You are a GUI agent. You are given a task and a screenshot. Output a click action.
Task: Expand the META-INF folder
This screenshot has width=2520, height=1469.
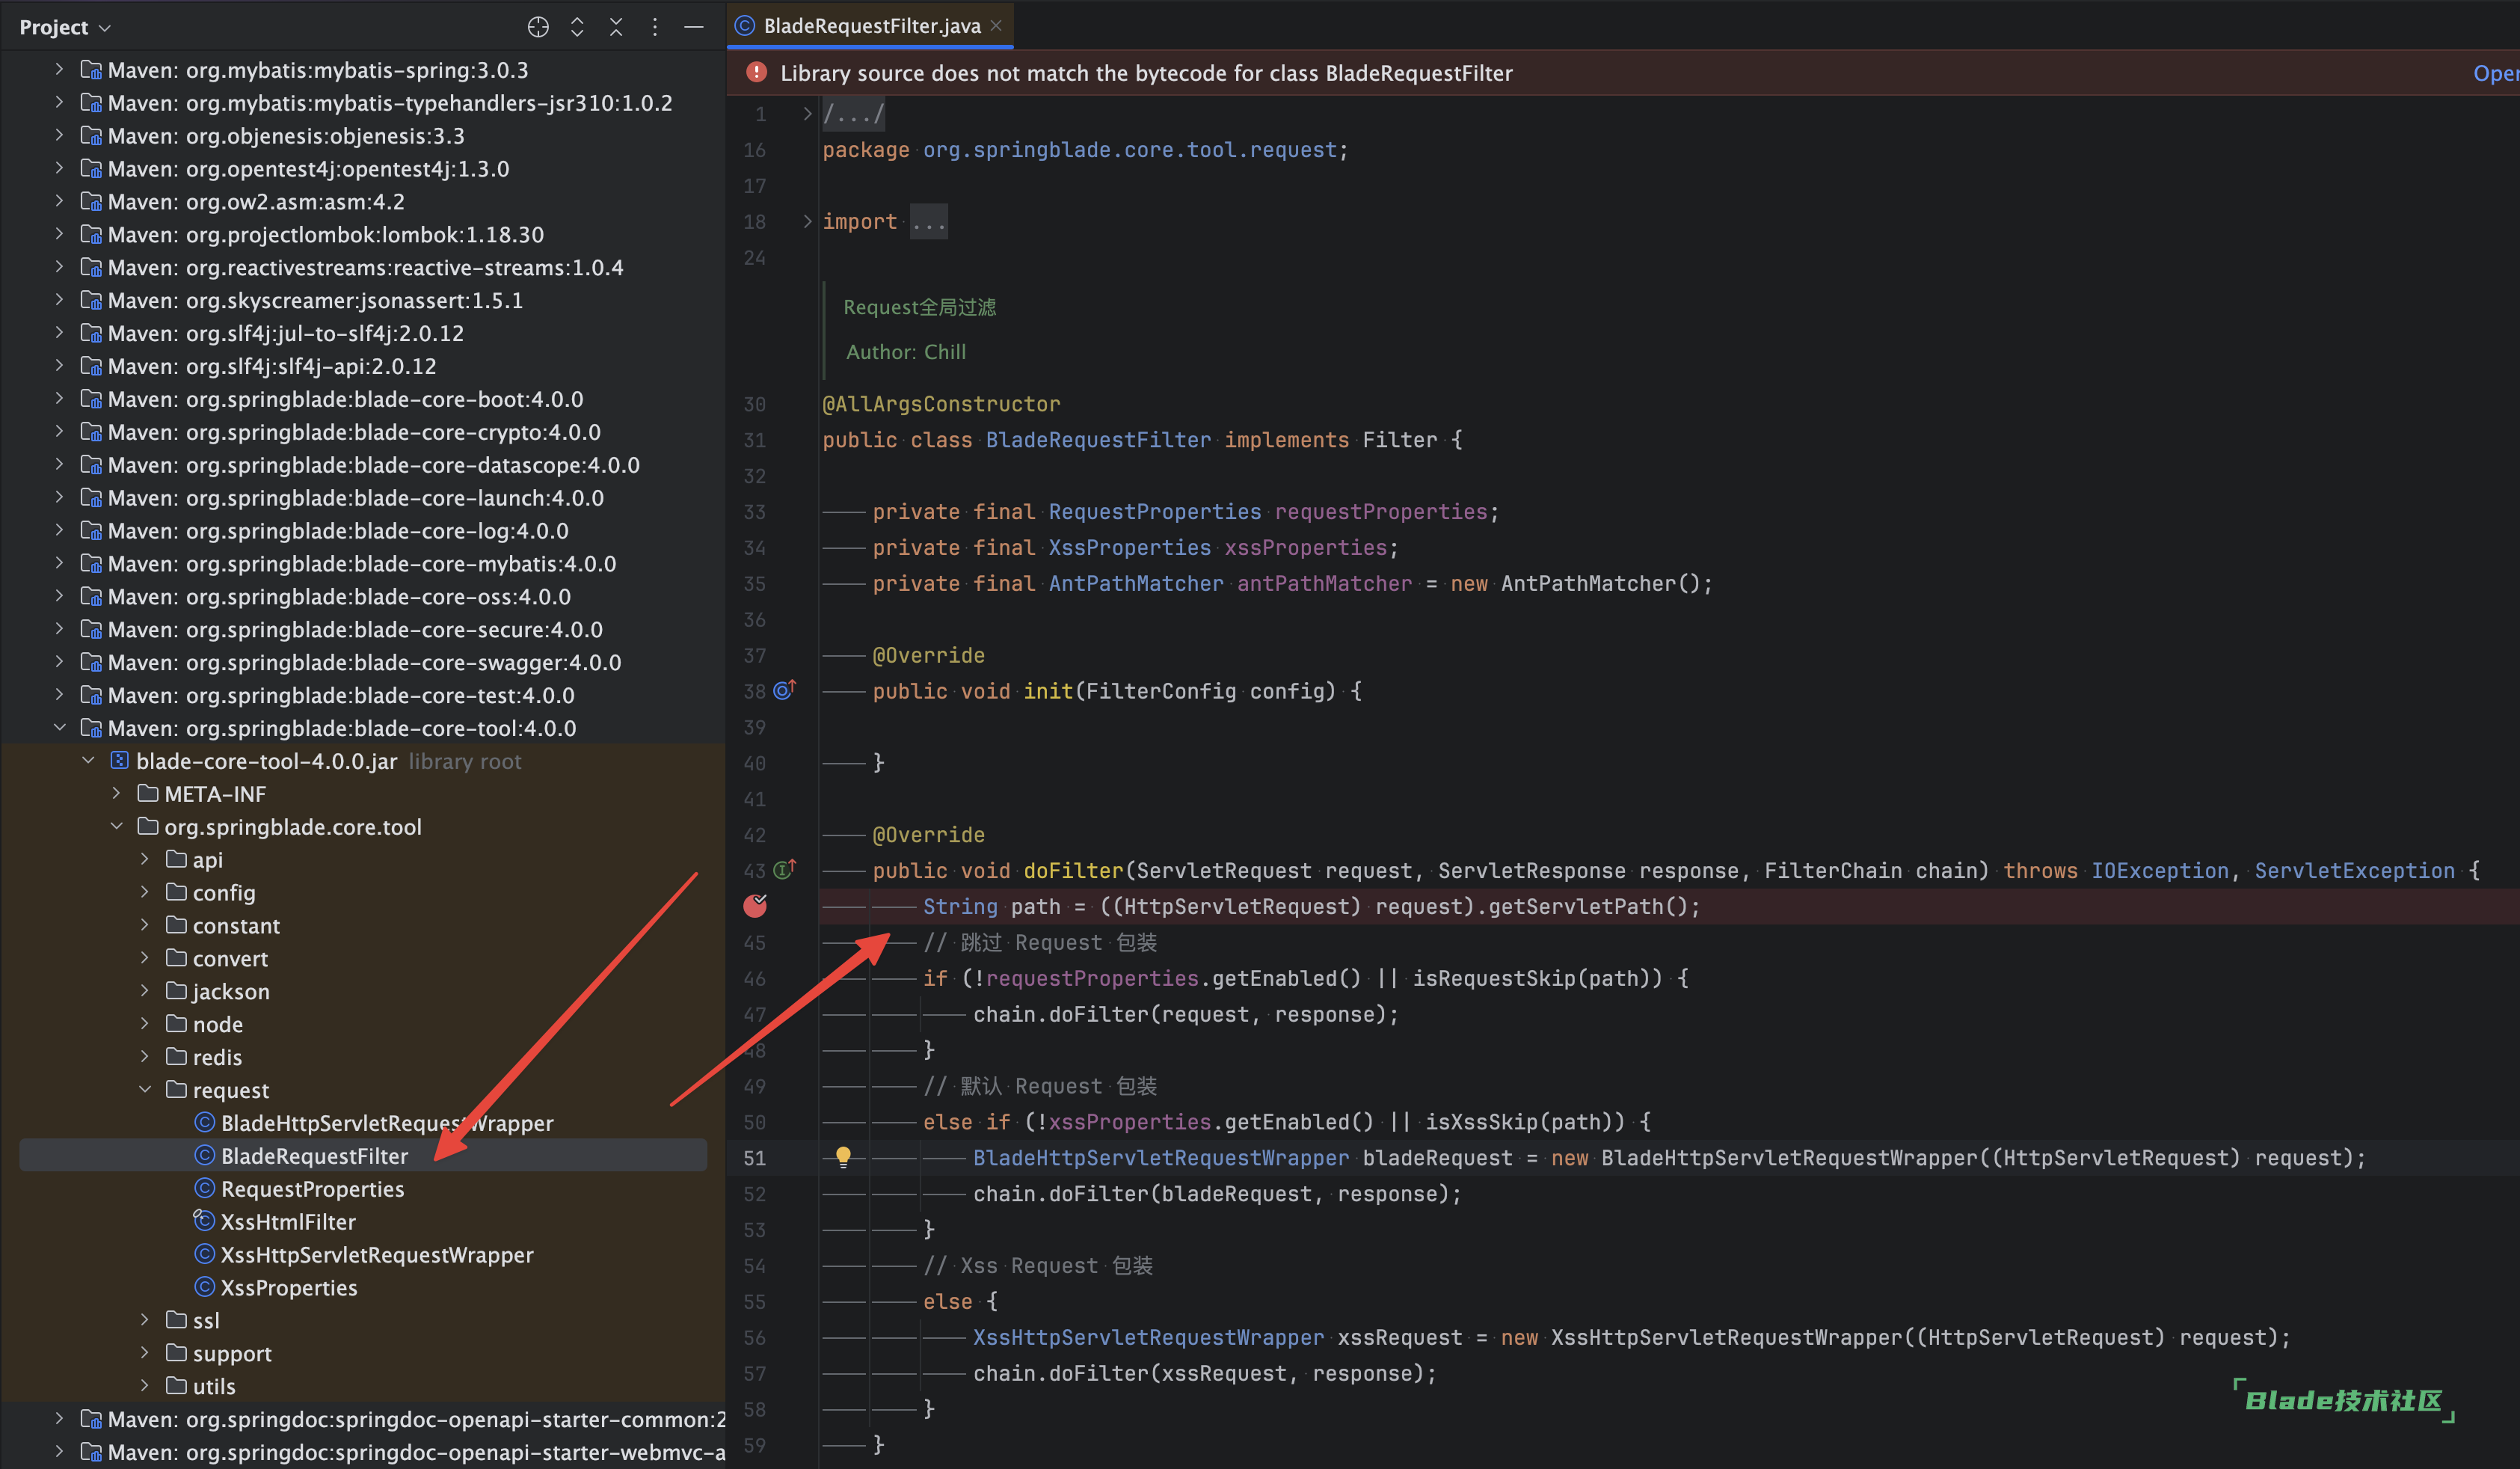click(116, 794)
